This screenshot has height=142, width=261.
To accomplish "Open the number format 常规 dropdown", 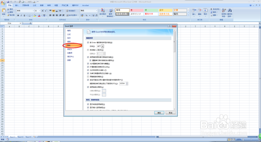I will click(x=97, y=11).
